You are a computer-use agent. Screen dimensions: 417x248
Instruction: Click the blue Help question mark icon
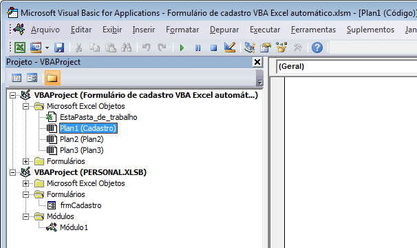pyautogui.click(x=317, y=48)
